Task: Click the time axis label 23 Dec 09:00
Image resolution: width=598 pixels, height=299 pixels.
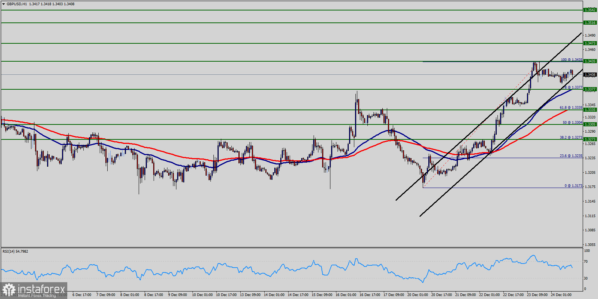Action: click(x=537, y=295)
